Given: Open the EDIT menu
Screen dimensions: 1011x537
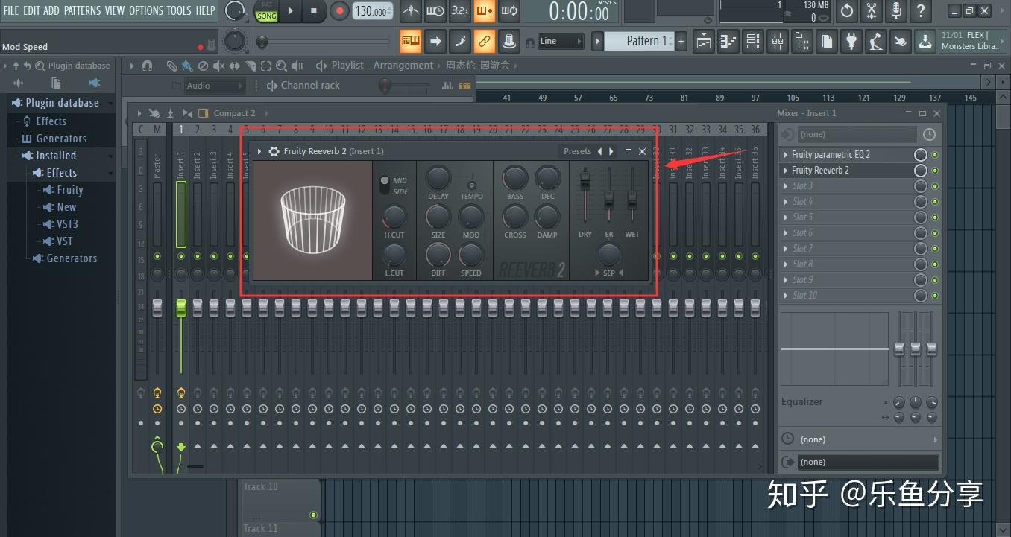Looking at the screenshot, I should click(31, 10).
